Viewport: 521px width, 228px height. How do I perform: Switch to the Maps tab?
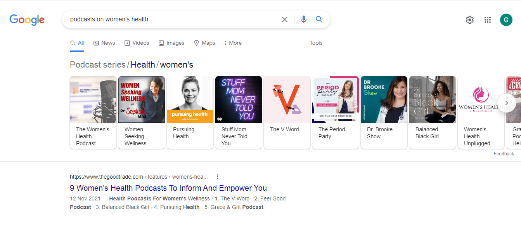click(204, 43)
